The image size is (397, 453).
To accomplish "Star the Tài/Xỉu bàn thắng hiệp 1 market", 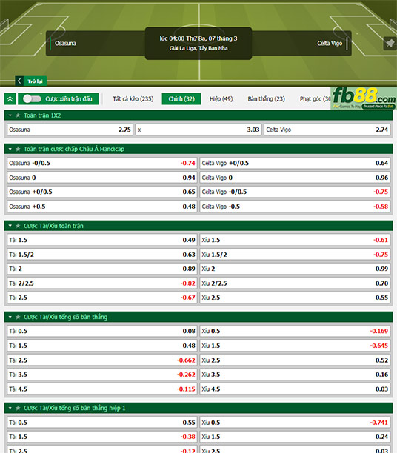I will [x=18, y=409].
